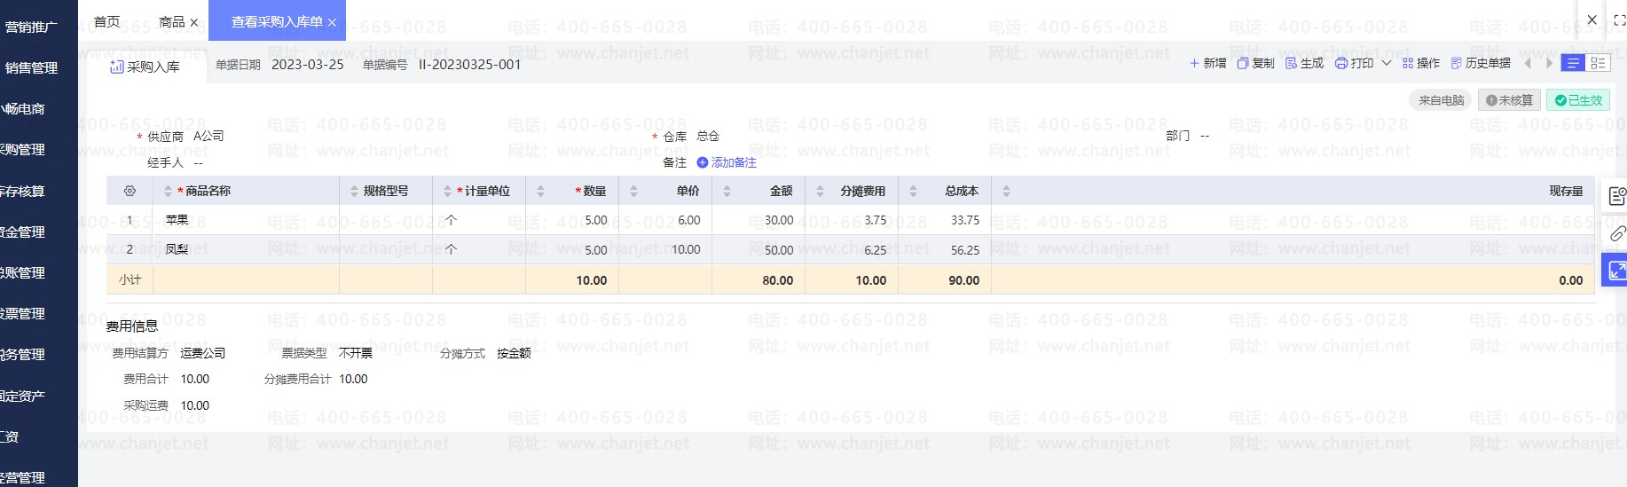Go to next document with right arrow
The width and height of the screenshot is (1627, 487).
[x=1550, y=63]
